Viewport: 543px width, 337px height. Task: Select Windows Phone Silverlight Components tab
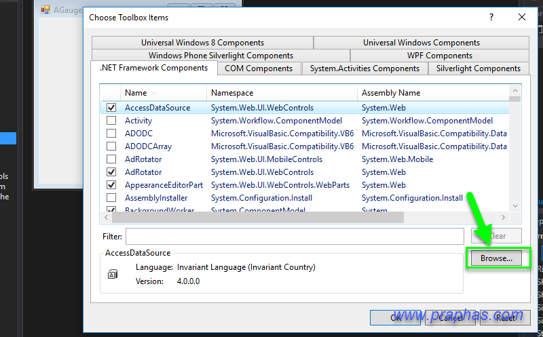[221, 56]
